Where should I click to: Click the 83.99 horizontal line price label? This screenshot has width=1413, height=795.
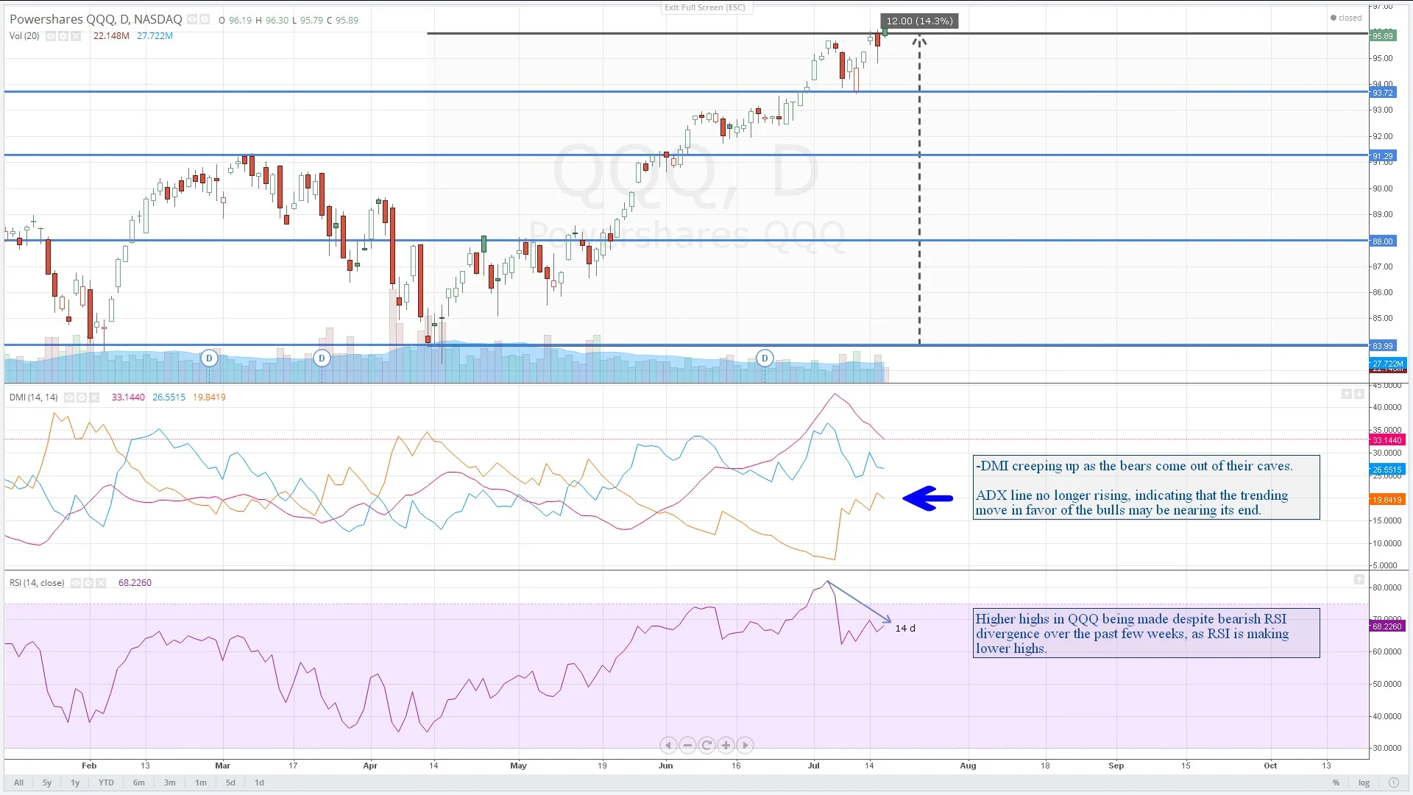1382,346
